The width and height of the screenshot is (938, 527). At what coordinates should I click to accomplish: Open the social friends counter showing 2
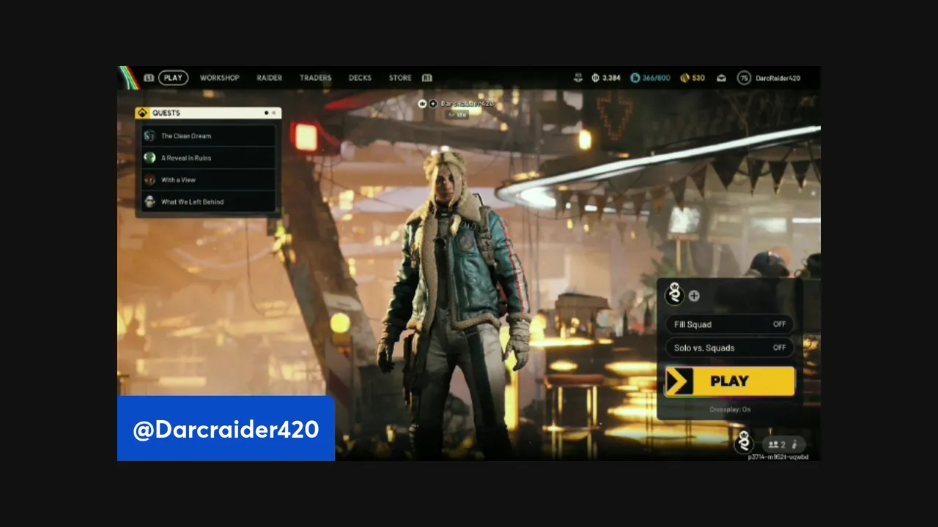[783, 444]
